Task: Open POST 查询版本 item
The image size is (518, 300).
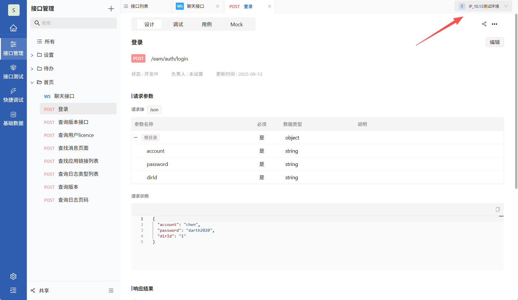Action: [78, 187]
